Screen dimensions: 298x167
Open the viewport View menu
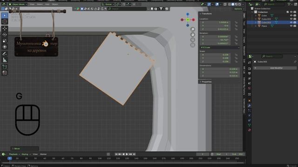(32, 4)
